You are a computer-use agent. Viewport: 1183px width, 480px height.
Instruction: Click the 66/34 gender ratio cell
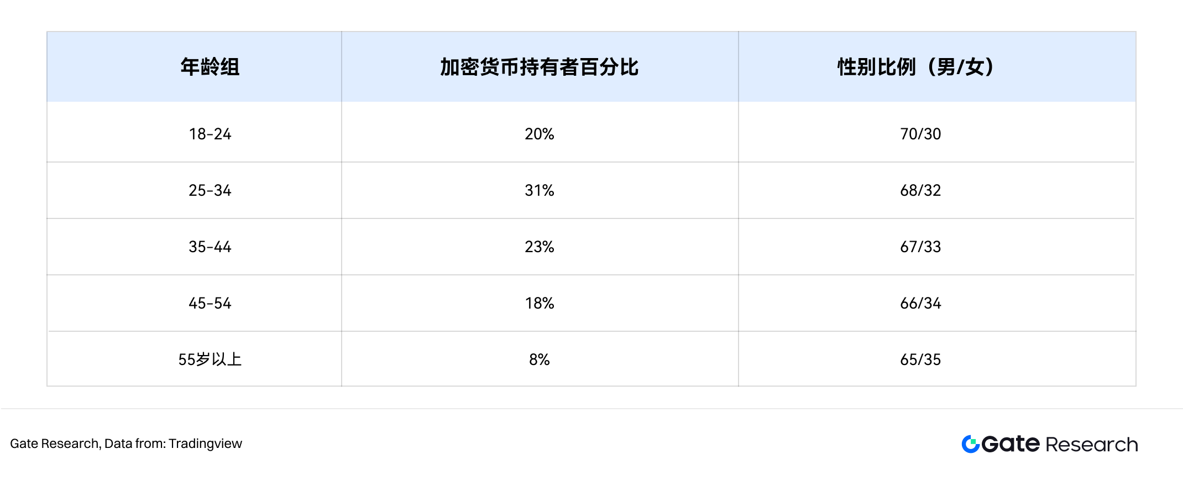920,303
